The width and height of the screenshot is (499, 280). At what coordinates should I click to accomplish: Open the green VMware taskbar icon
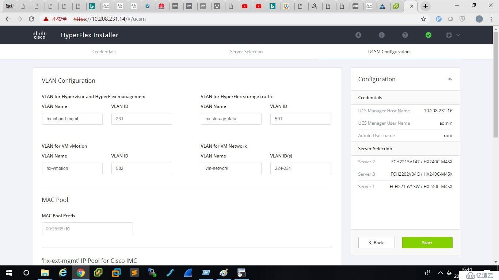coord(99,273)
